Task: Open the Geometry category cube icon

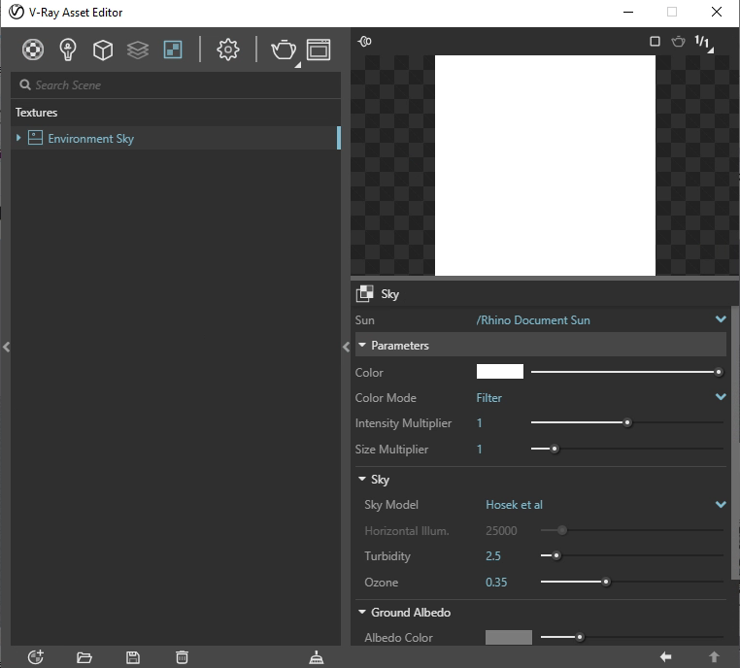Action: [x=103, y=50]
